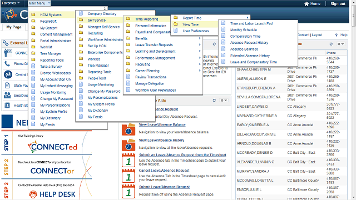
Task: Click the Employee people icon in sidebar
Action: tap(7, 95)
